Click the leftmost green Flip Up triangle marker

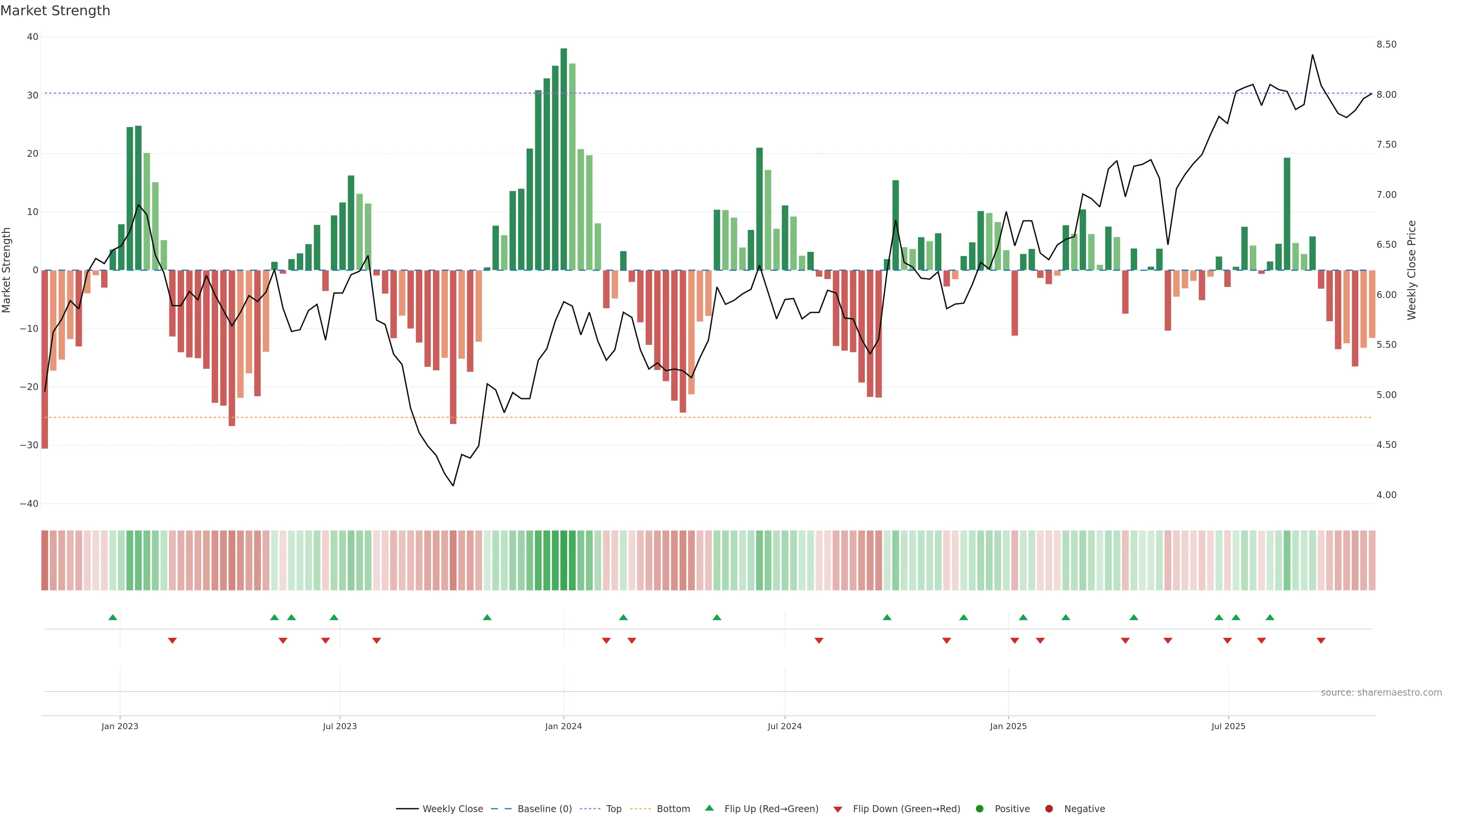click(x=113, y=617)
